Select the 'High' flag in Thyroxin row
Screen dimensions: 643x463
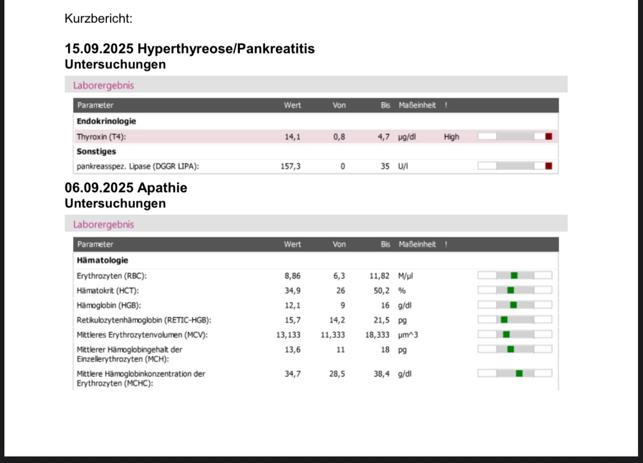tap(452, 137)
